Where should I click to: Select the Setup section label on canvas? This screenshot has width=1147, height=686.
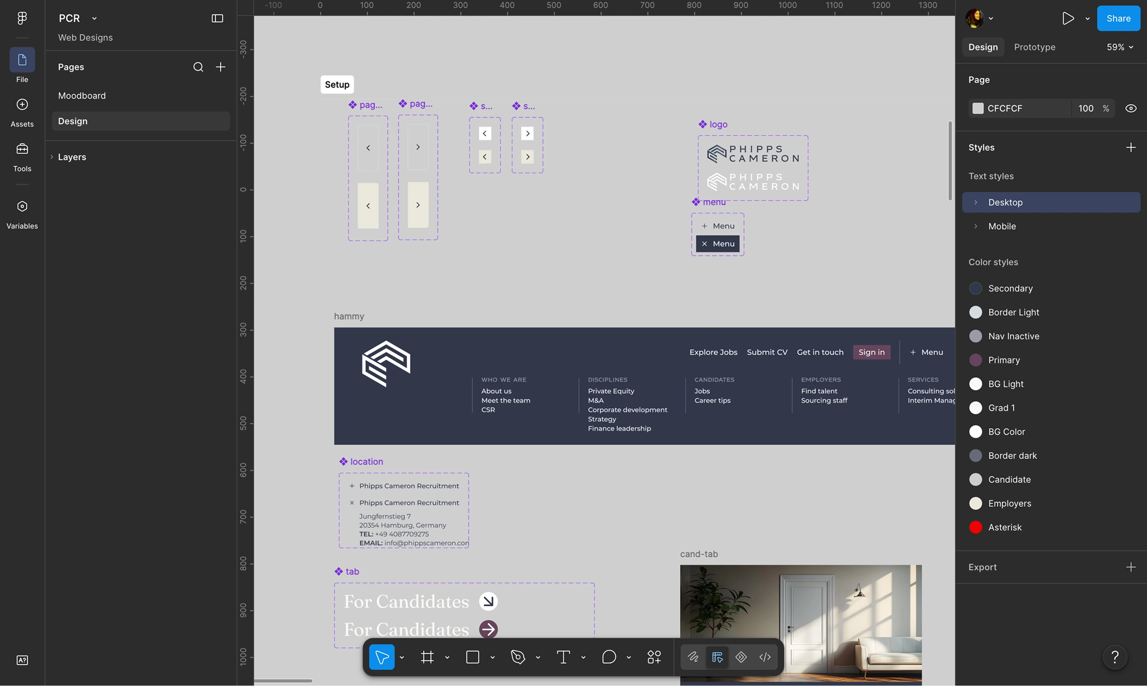click(x=337, y=85)
